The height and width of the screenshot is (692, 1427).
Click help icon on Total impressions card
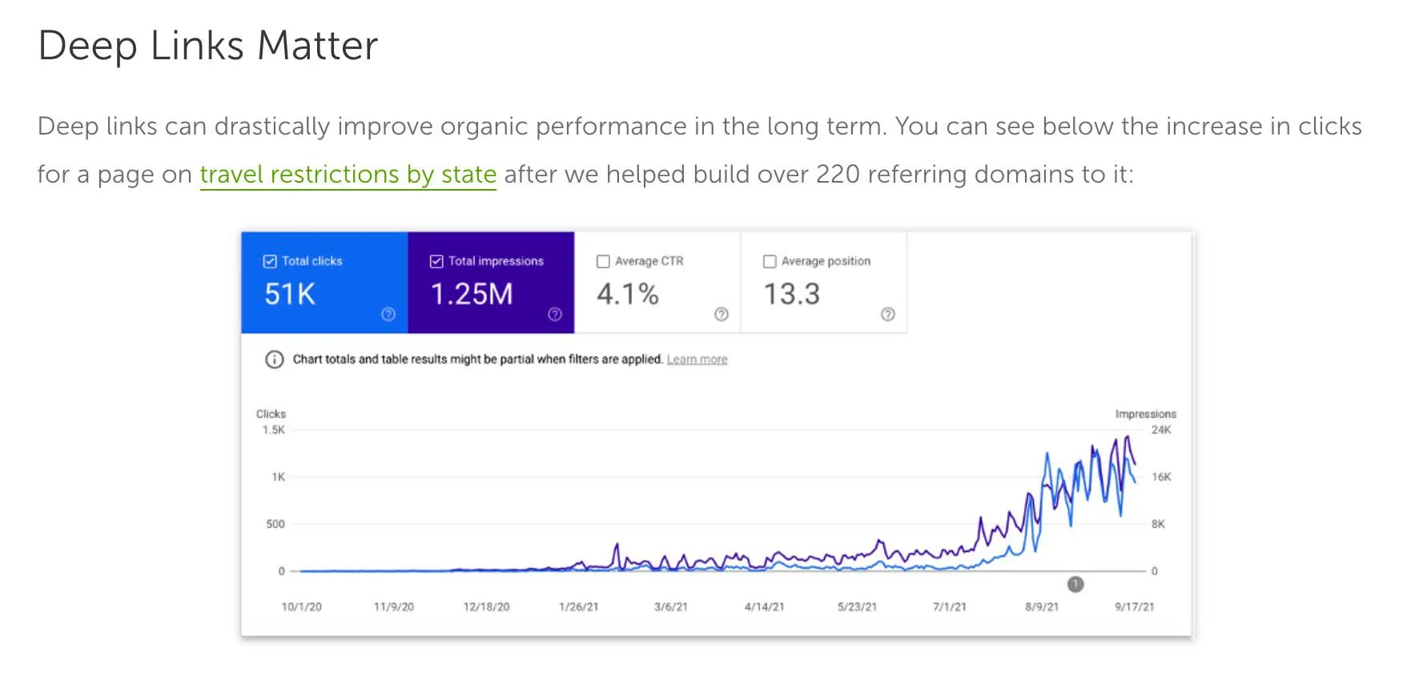pos(555,314)
